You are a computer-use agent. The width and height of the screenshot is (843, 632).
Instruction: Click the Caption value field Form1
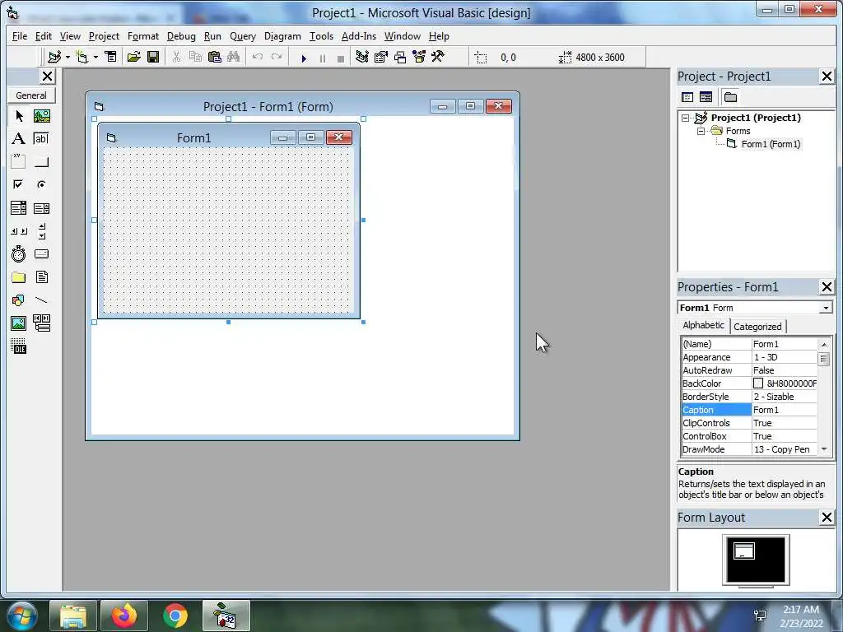click(785, 410)
